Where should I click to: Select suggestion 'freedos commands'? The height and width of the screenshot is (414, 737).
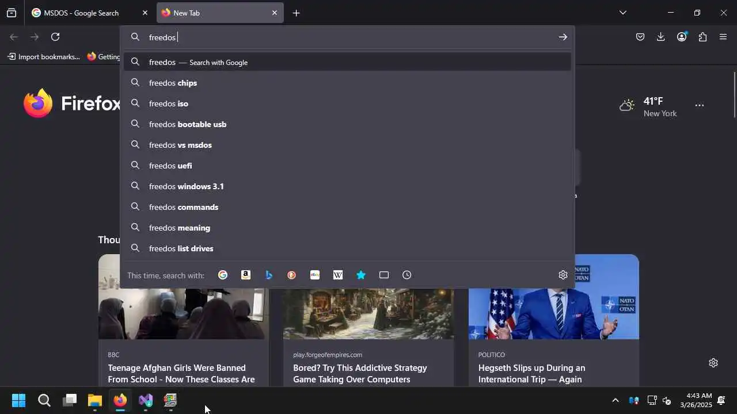click(347, 207)
